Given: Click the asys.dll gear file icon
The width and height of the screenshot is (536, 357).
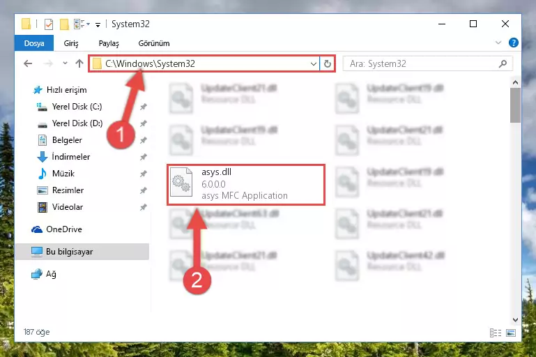Looking at the screenshot, I should pyautogui.click(x=181, y=181).
